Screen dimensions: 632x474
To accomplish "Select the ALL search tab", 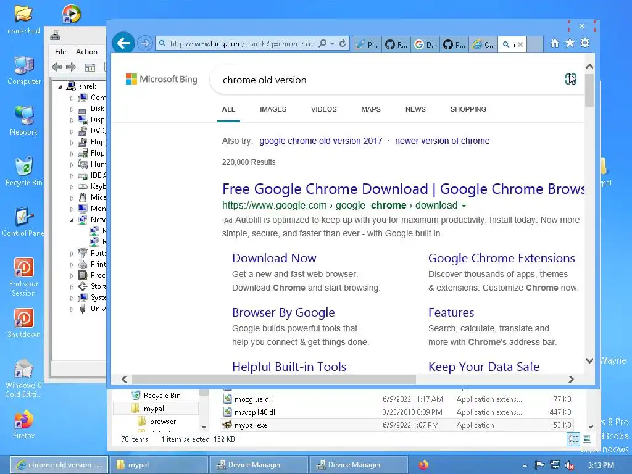I will (228, 109).
